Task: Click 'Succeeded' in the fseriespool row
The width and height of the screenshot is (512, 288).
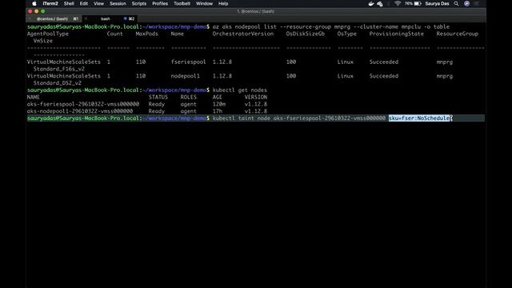Action: pos(384,62)
